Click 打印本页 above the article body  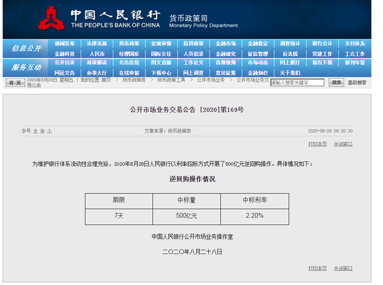(x=318, y=144)
